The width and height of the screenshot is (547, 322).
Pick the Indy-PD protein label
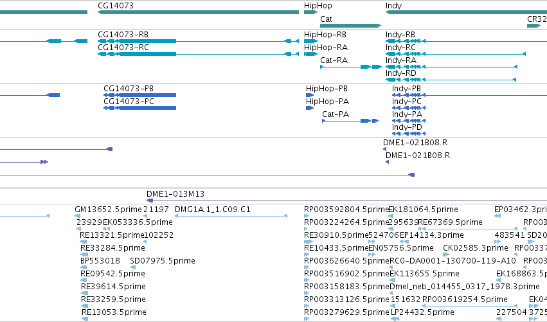point(407,128)
